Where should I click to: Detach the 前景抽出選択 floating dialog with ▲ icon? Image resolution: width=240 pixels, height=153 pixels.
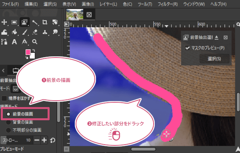coord(216,38)
